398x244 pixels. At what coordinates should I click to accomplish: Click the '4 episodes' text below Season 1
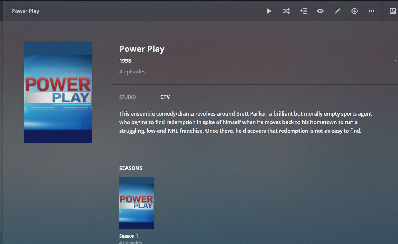[x=131, y=242]
